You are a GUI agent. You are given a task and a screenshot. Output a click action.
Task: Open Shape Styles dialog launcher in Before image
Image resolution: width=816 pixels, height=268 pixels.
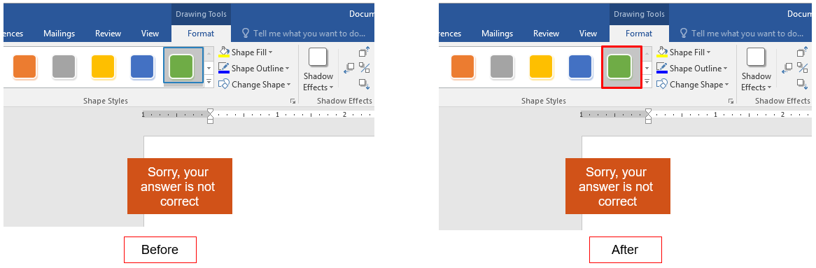[293, 101]
